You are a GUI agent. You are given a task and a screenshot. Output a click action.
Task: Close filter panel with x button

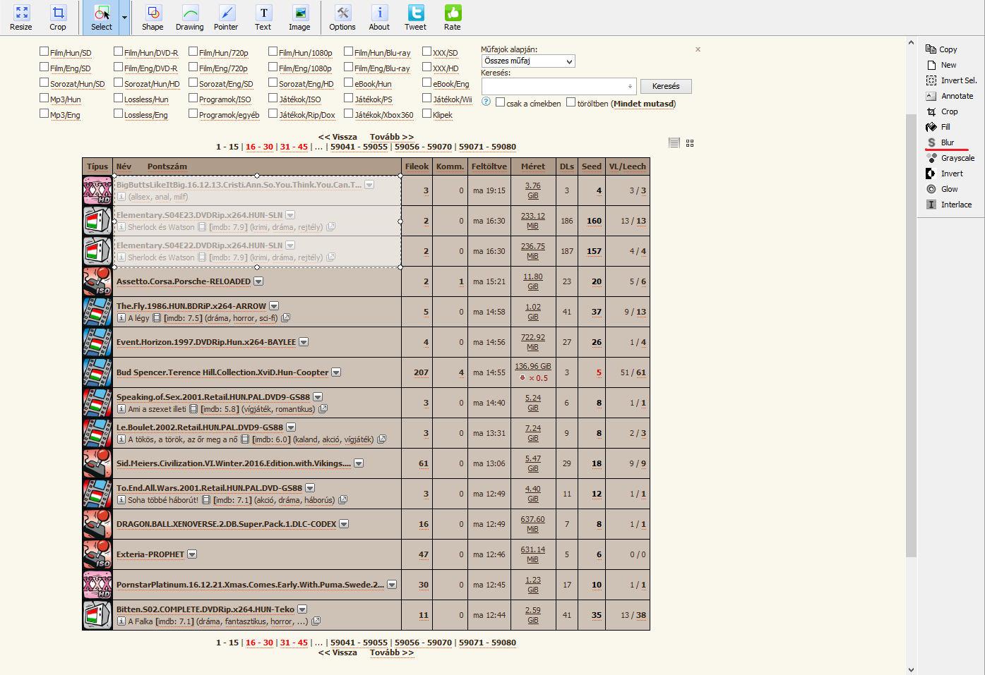point(698,49)
